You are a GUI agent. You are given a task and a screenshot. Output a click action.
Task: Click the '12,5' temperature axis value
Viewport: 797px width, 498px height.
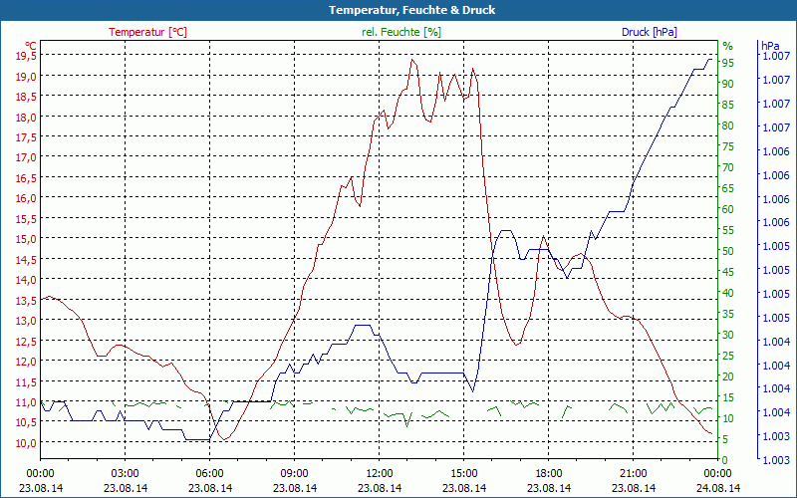(x=26, y=341)
